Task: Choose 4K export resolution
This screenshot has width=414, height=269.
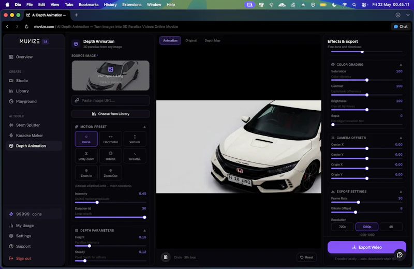Action: [391, 227]
